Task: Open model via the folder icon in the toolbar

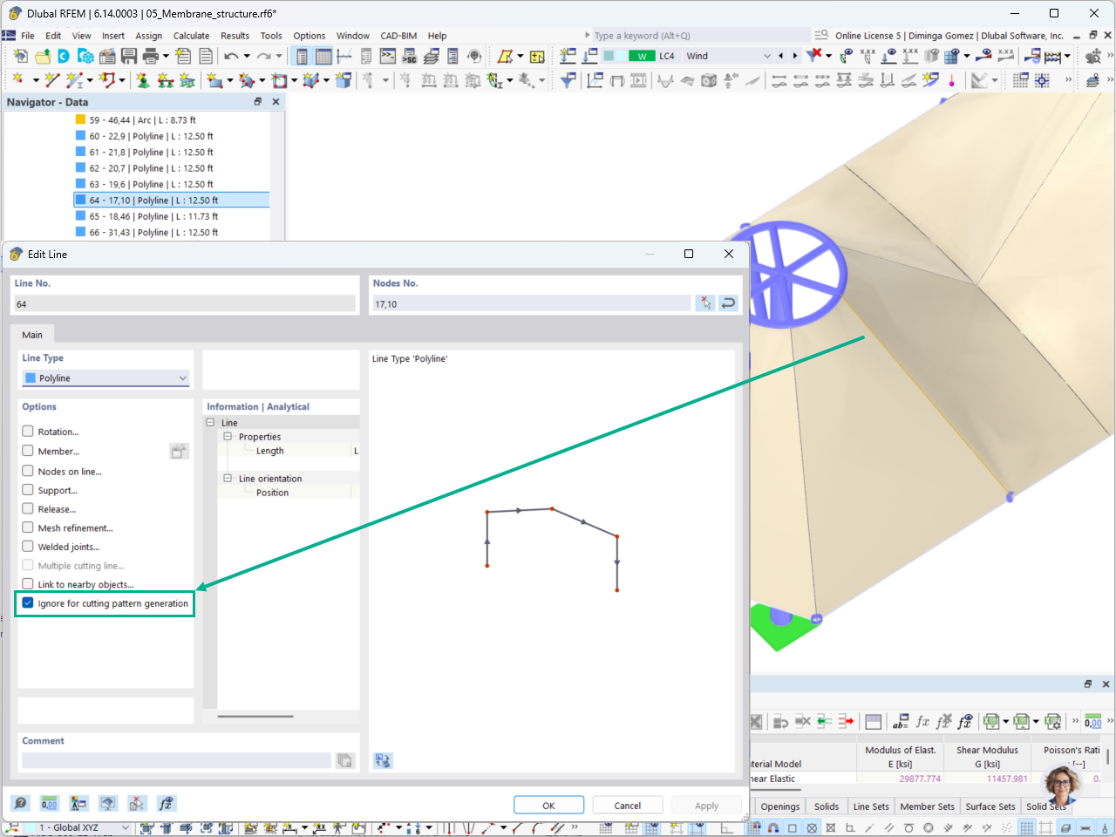Action: (x=42, y=56)
